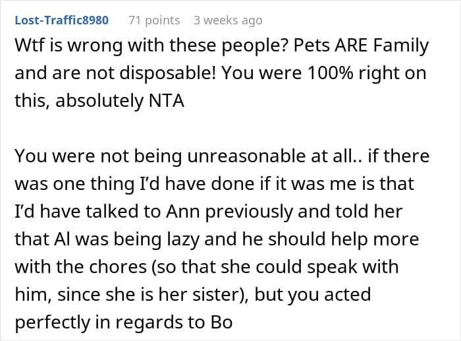Image resolution: width=461 pixels, height=341 pixels.
Task: Click the 71 points score label
Action: point(154,20)
